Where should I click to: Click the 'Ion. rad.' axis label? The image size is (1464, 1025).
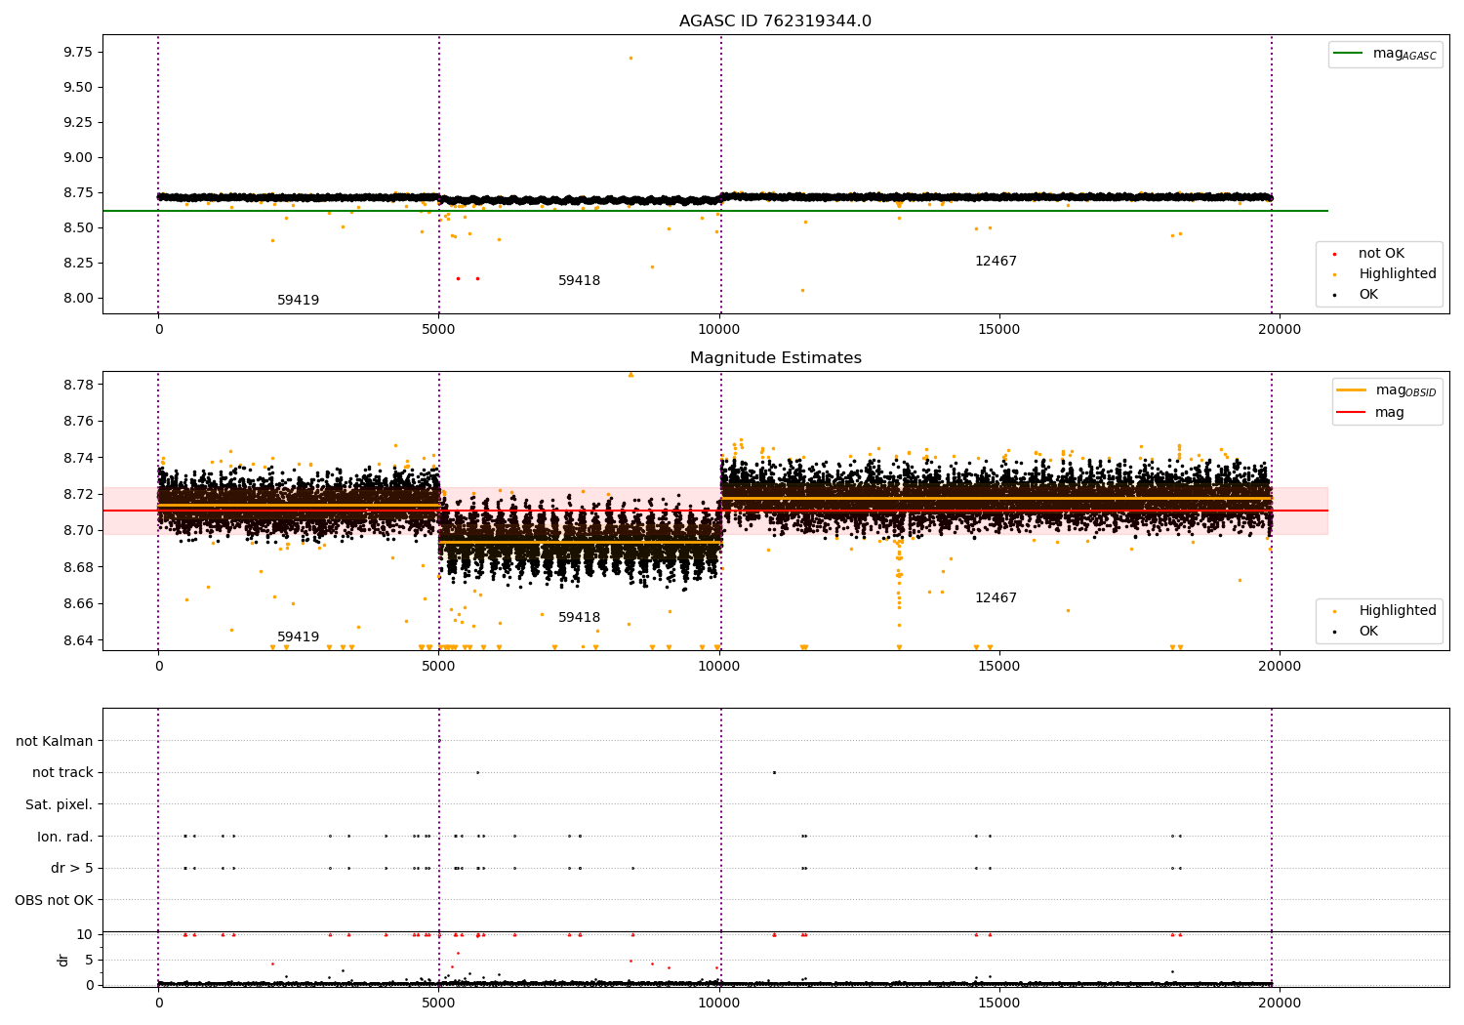pyautogui.click(x=65, y=837)
